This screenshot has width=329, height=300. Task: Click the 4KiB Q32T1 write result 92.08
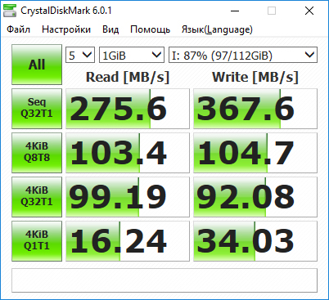click(255, 197)
